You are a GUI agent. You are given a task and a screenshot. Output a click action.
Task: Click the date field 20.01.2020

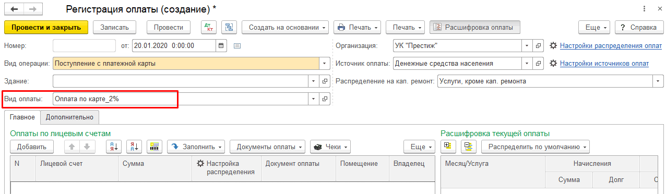[x=174, y=45]
